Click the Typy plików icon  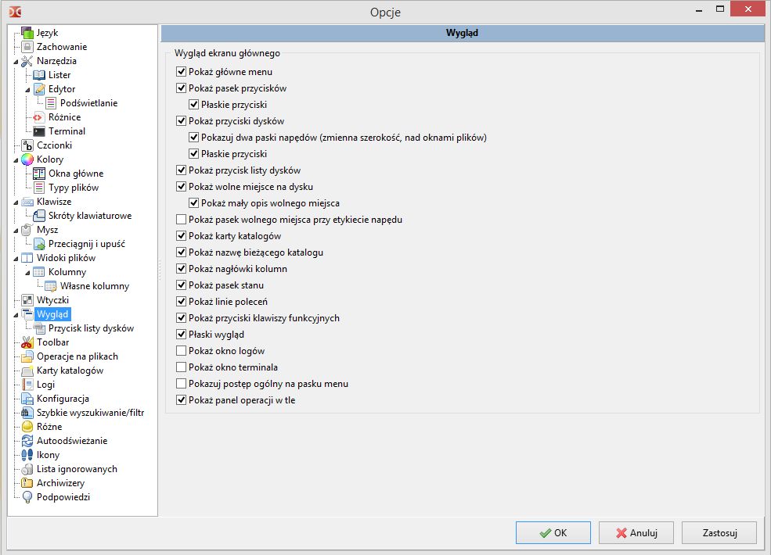[x=39, y=188]
